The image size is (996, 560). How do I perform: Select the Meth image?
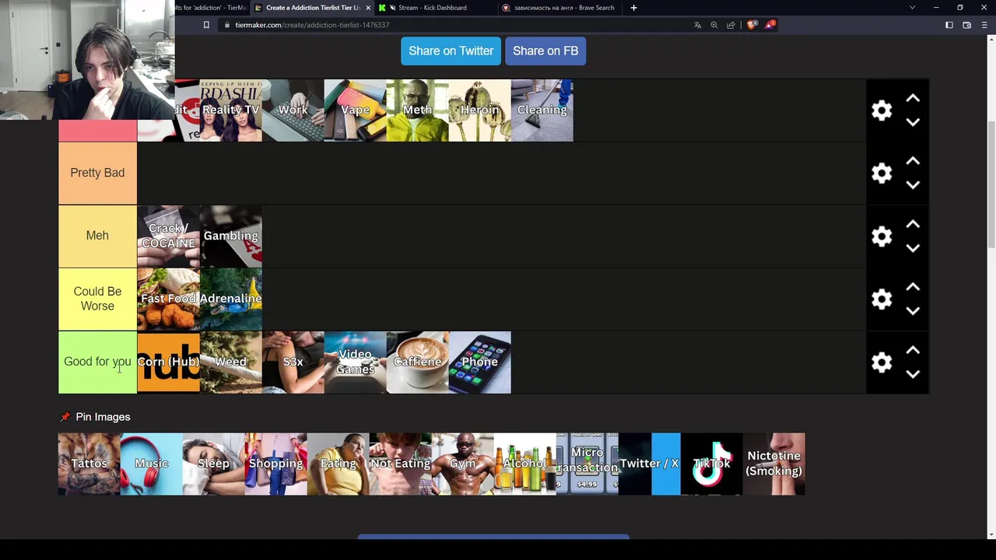tap(417, 110)
